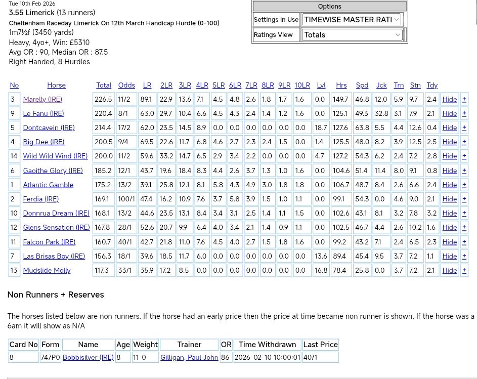Image resolution: width=477 pixels, height=379 pixels.
Task: Open trainer Gilligan, Paul John link
Action: [x=189, y=357]
